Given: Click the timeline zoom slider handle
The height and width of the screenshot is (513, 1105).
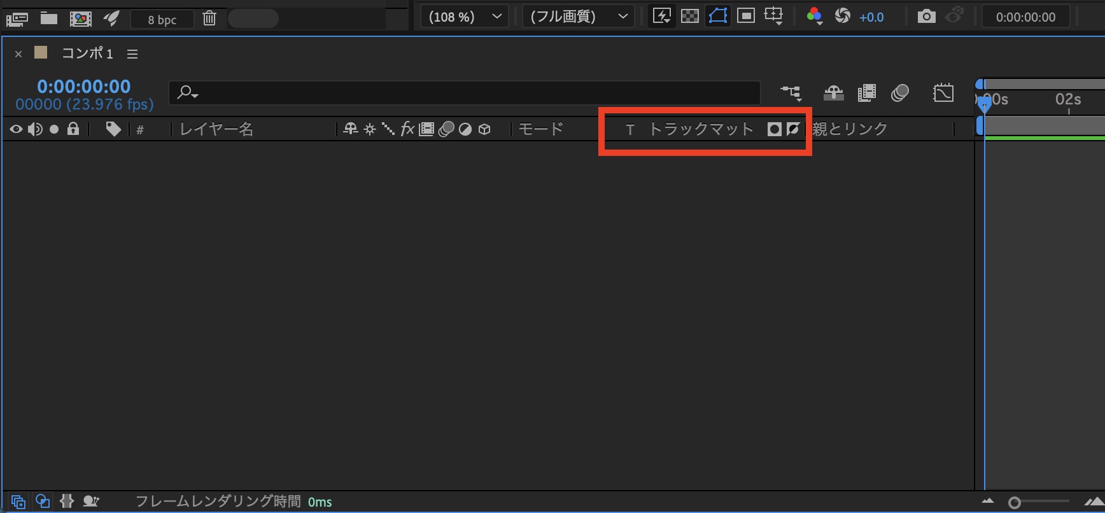Looking at the screenshot, I should (1015, 503).
